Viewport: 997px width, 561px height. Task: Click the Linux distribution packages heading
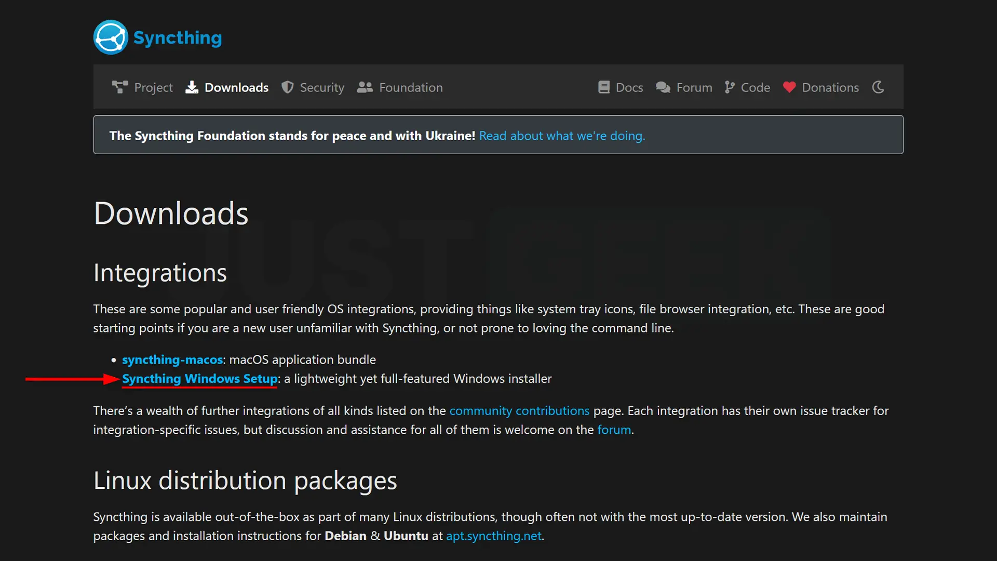(245, 480)
